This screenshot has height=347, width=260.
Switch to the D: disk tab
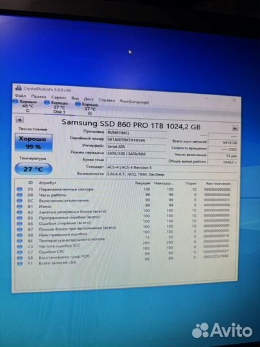pyautogui.click(x=87, y=109)
